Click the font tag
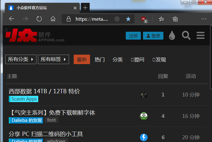This screenshot has width=212, height=142. pos(51,120)
